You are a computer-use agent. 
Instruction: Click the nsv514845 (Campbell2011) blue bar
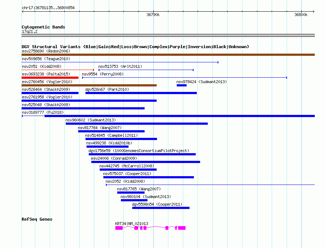[121, 139]
